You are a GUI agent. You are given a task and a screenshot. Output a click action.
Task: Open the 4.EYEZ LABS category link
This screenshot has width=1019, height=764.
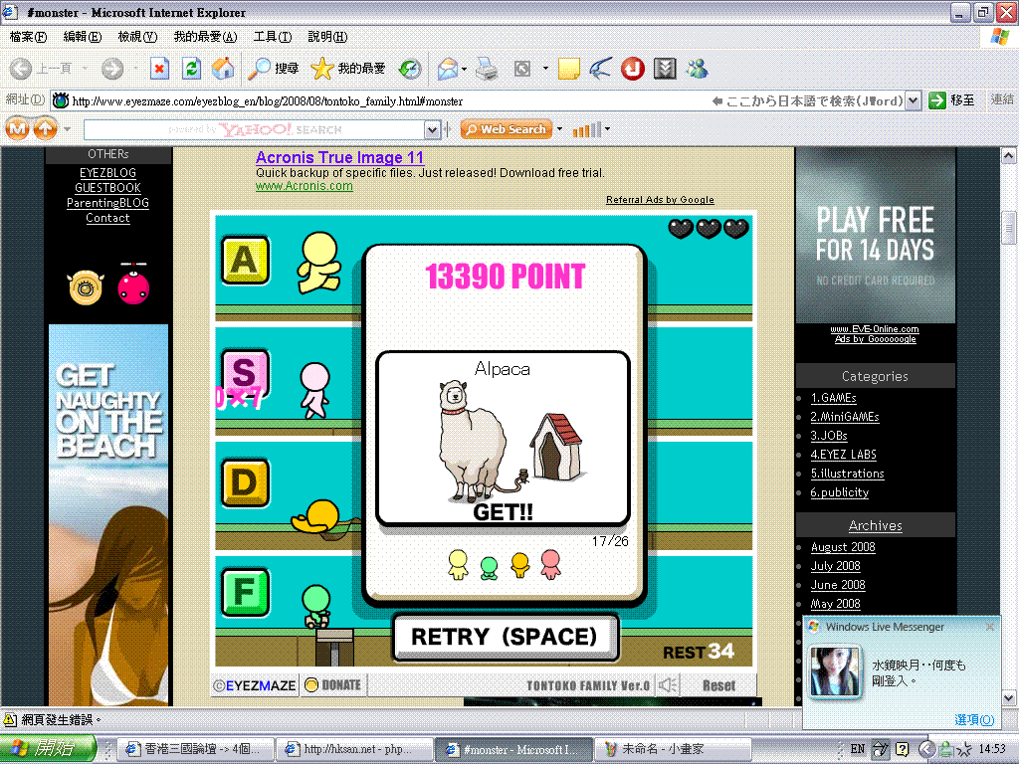[x=843, y=455]
